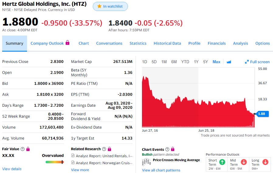Select the 5Y chart range
The width and height of the screenshot is (273, 173).
[206, 62]
